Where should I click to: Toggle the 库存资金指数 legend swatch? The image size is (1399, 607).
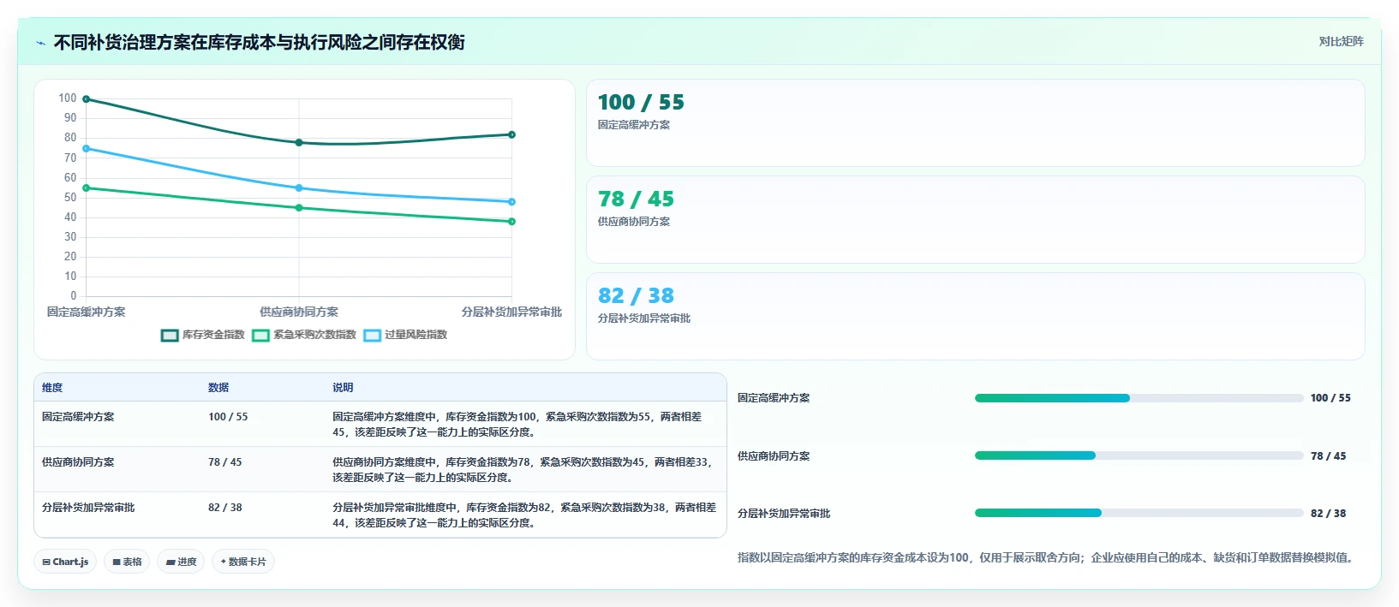(x=170, y=335)
